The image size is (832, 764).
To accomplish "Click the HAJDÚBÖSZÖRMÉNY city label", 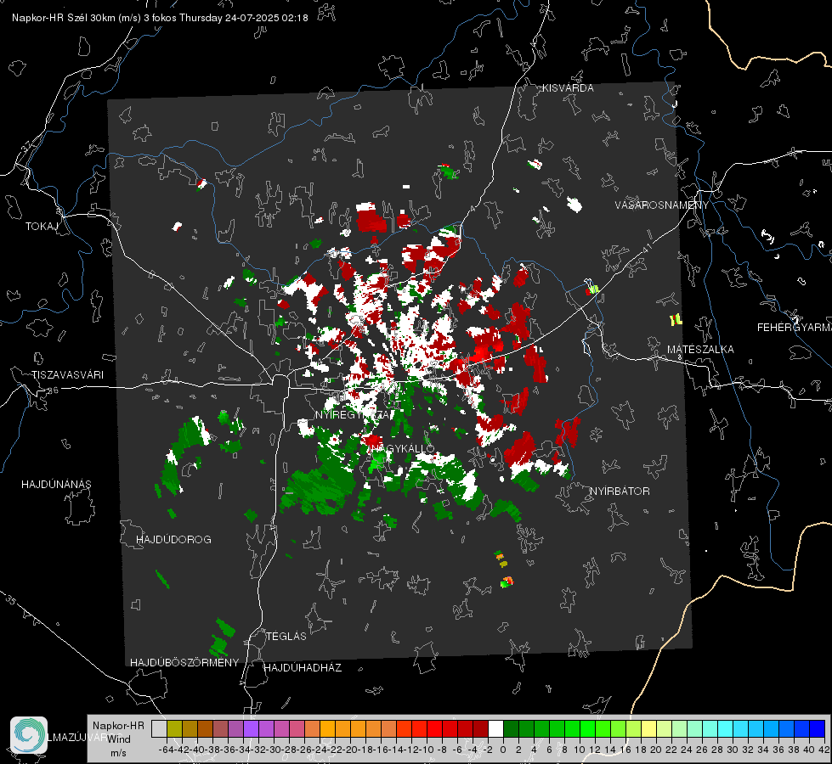I will coord(184,663).
